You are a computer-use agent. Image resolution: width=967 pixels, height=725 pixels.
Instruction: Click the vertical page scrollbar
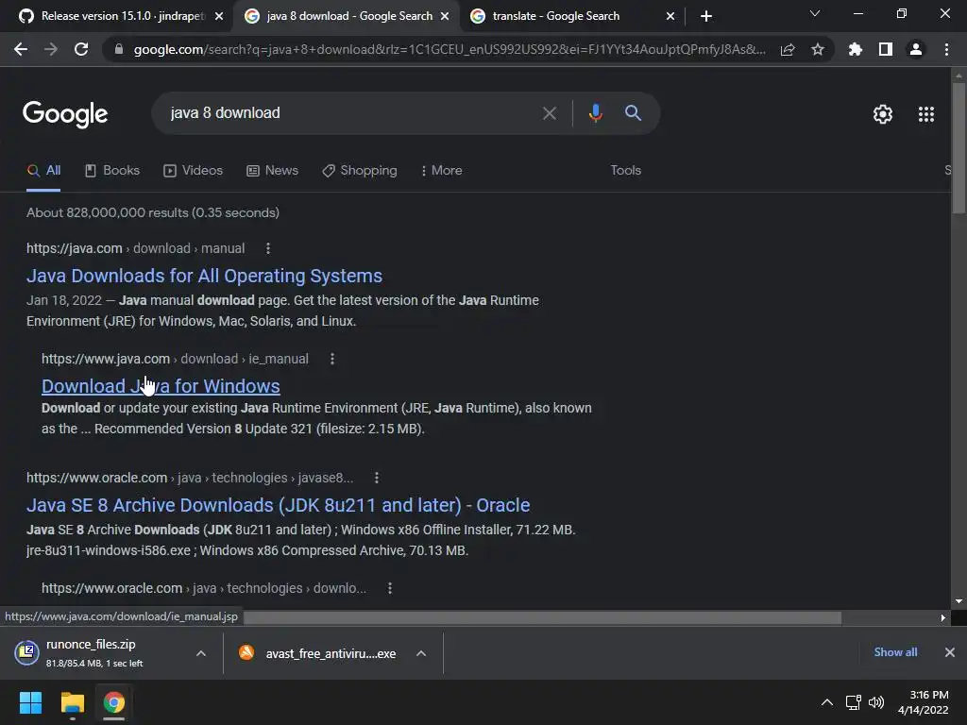pos(959,148)
